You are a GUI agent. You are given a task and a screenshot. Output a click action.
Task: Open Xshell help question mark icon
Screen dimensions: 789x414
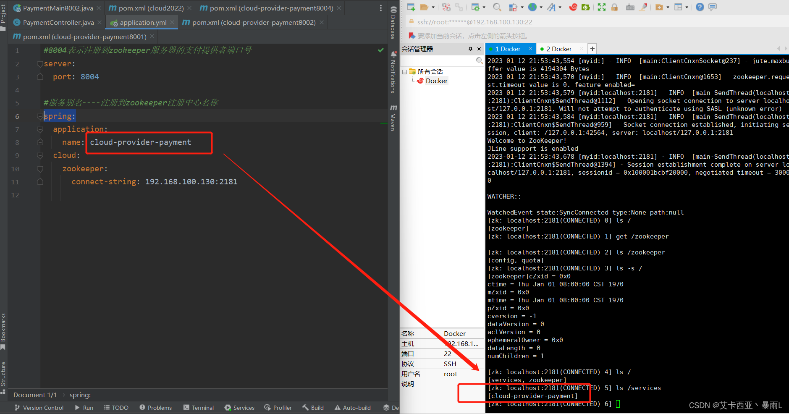(x=700, y=7)
